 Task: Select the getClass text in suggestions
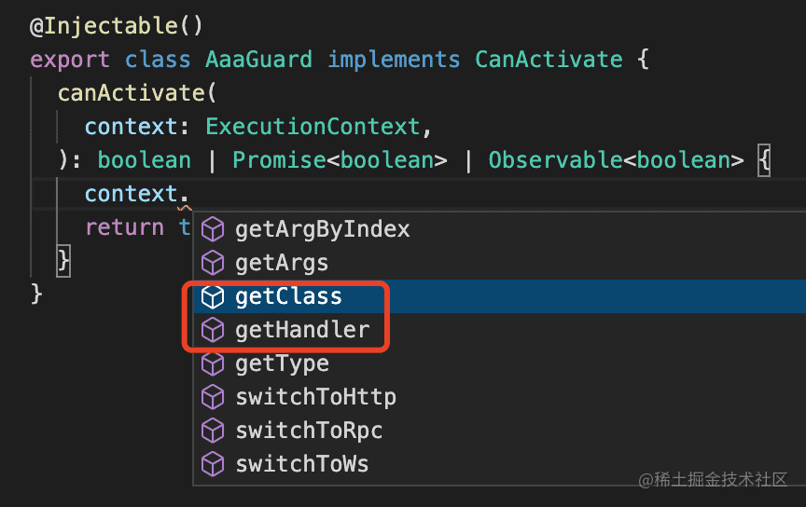click(288, 296)
